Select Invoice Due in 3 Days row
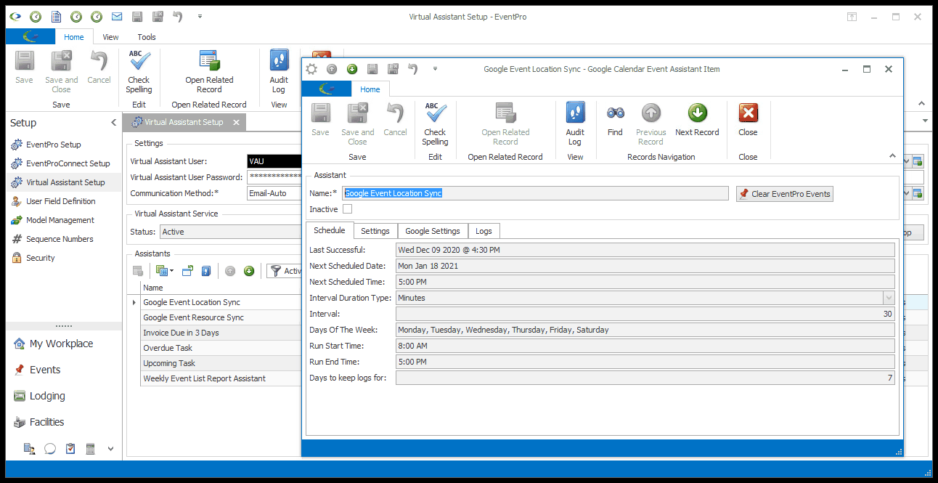Image resolution: width=938 pixels, height=483 pixels. pyautogui.click(x=221, y=333)
